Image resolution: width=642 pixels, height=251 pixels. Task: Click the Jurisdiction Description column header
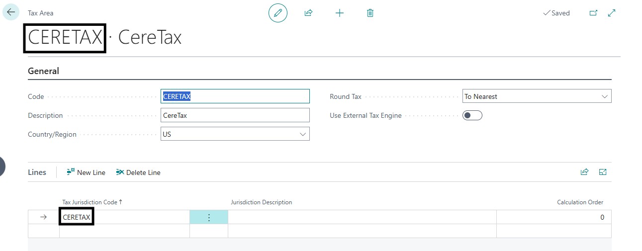pyautogui.click(x=261, y=202)
